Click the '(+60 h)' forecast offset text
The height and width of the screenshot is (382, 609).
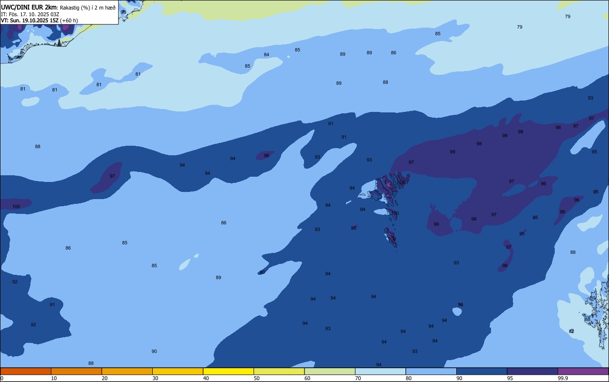click(69, 20)
